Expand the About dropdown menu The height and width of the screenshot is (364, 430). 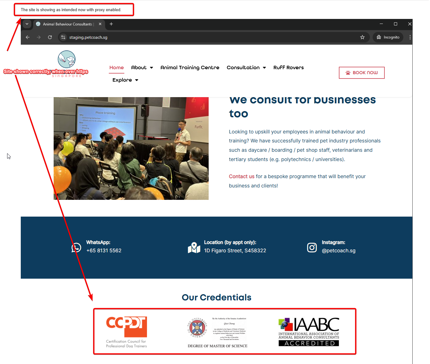tap(142, 68)
